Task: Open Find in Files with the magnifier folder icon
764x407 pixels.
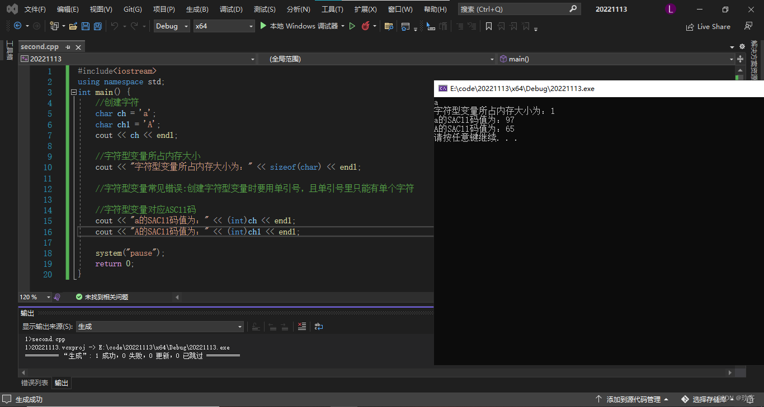Action: [388, 26]
